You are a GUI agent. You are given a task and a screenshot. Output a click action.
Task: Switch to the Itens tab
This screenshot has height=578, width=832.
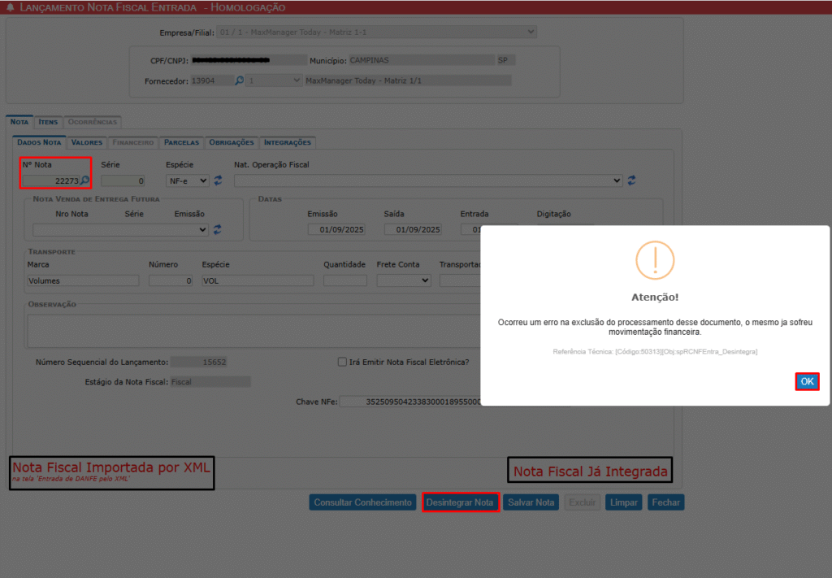tap(48, 122)
